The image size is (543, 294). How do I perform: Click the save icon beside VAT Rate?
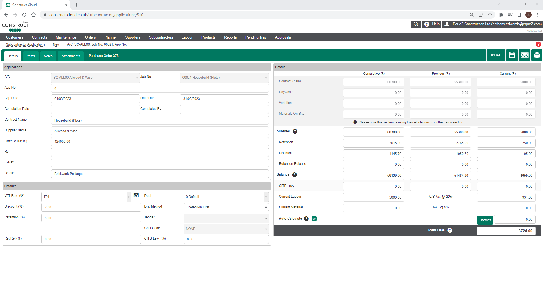click(136, 195)
